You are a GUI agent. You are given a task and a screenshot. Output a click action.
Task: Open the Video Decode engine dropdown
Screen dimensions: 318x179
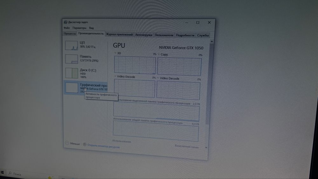[158, 78]
